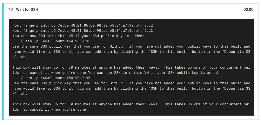Click the last "This box will stay up" line

click(x=83, y=104)
